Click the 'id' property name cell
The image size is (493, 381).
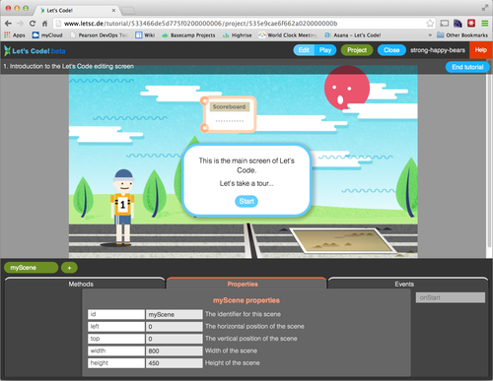(x=116, y=314)
